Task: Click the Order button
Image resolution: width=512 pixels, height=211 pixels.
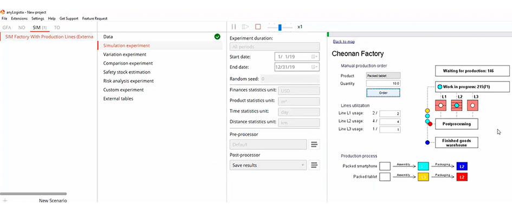Action: (x=383, y=93)
